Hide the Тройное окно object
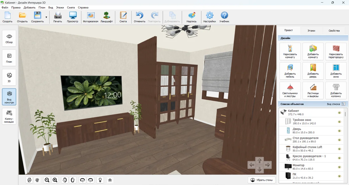349x185 pixels. click(x=339, y=122)
